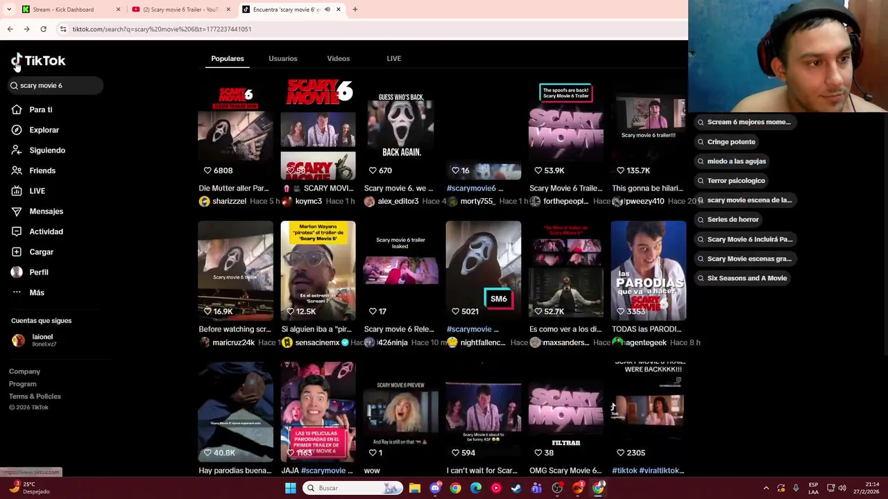Select Series de horror suggestion

pyautogui.click(x=728, y=219)
